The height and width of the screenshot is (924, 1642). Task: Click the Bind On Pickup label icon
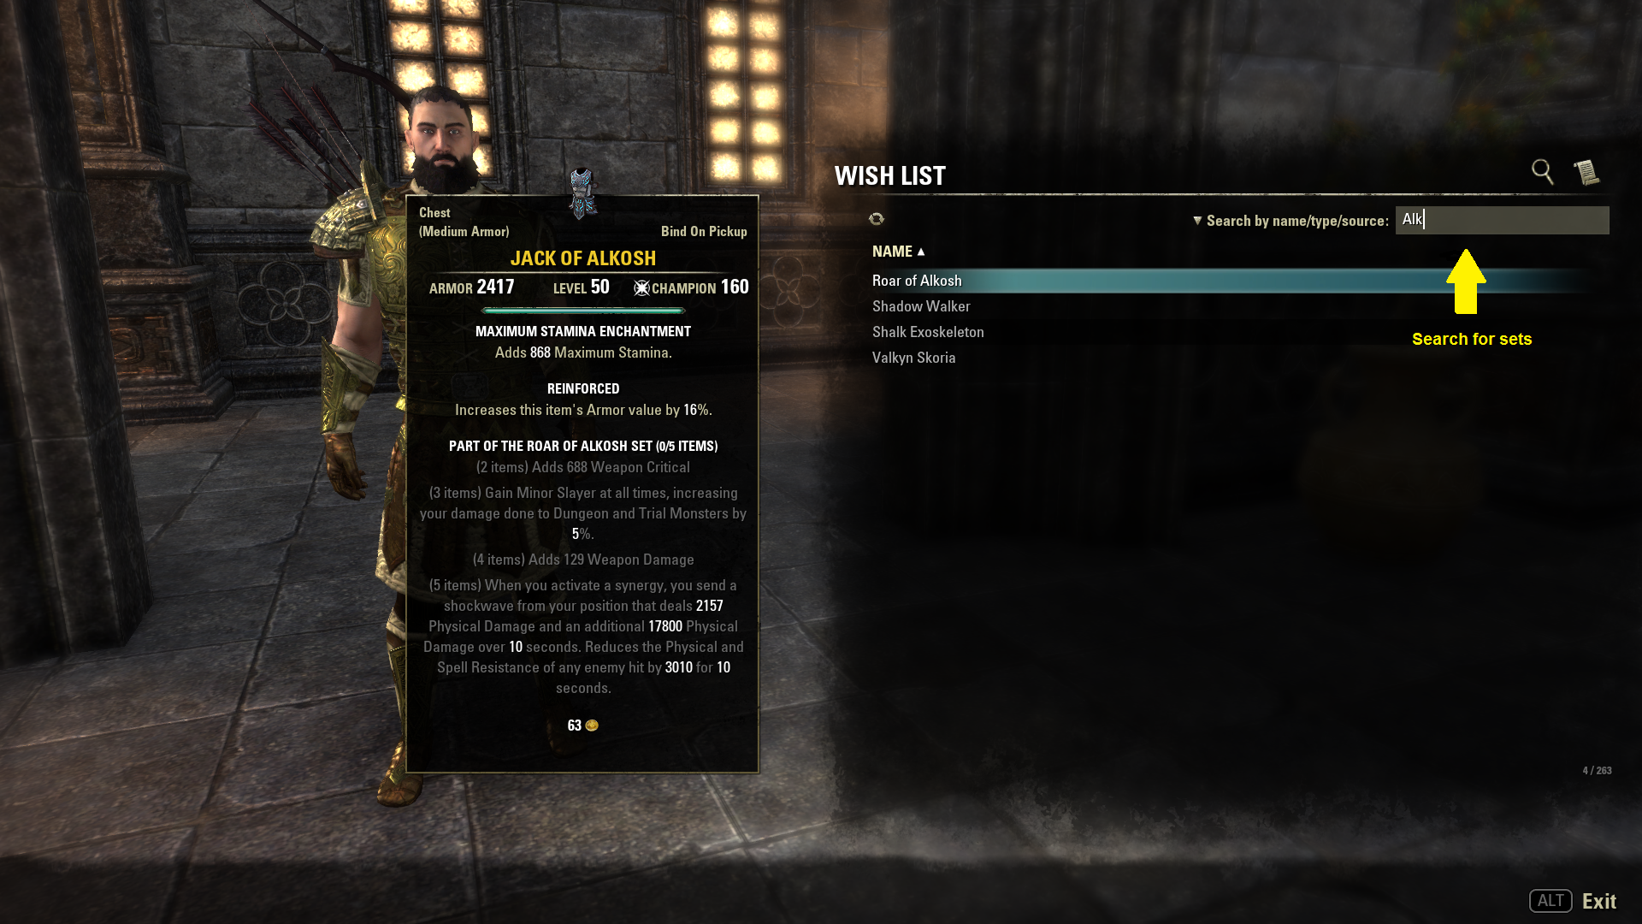tap(701, 231)
